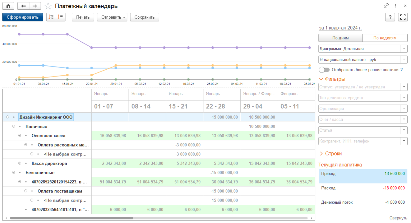The width and height of the screenshot is (411, 223).
Task: Switch to the По неделям view
Action: click(385, 38)
